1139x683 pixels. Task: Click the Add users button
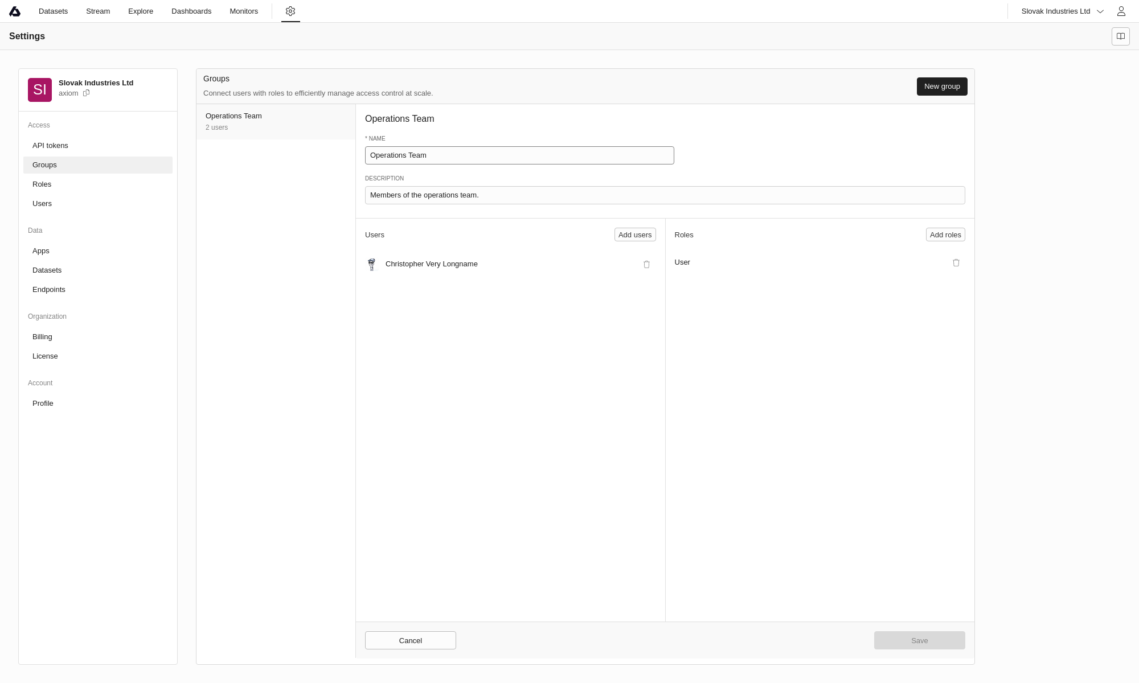634,235
